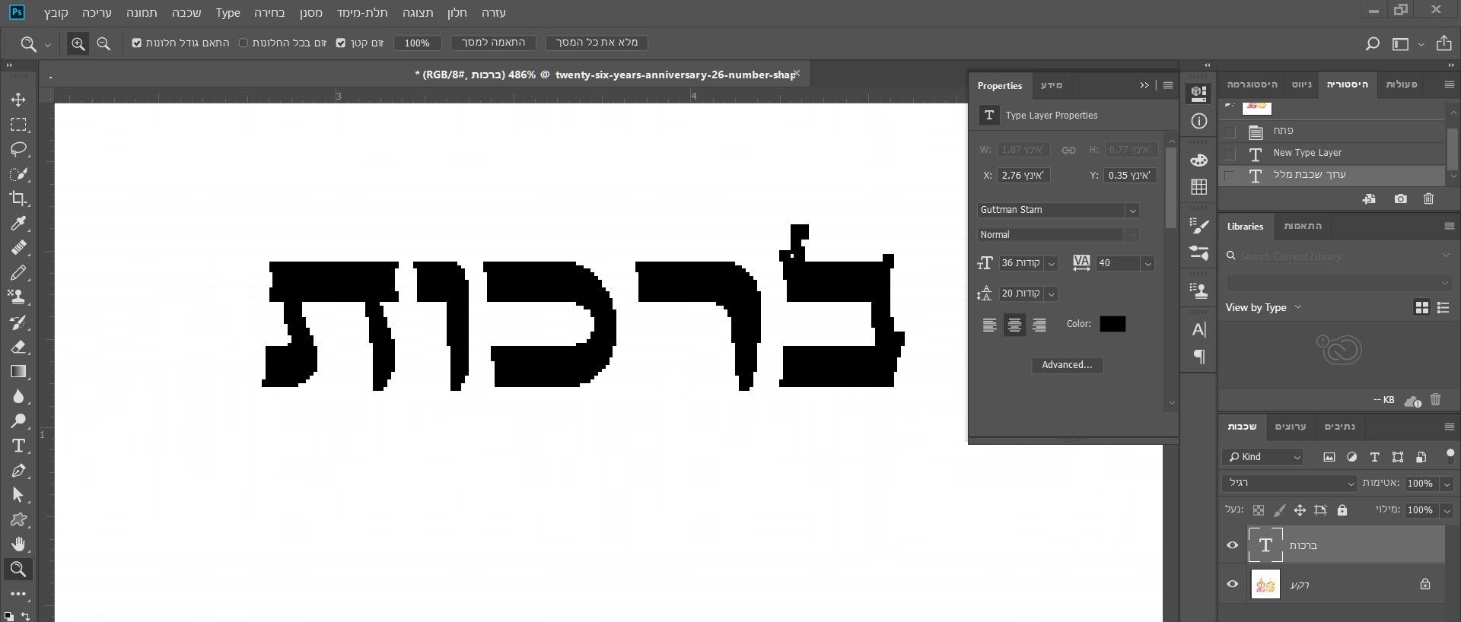The image size is (1461, 622).
Task: Open the tracking value 40 dropdown
Action: point(1147,264)
